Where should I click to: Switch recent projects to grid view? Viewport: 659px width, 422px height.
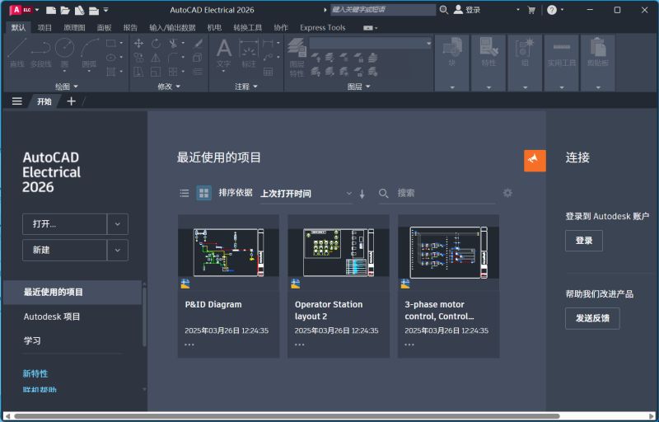203,194
